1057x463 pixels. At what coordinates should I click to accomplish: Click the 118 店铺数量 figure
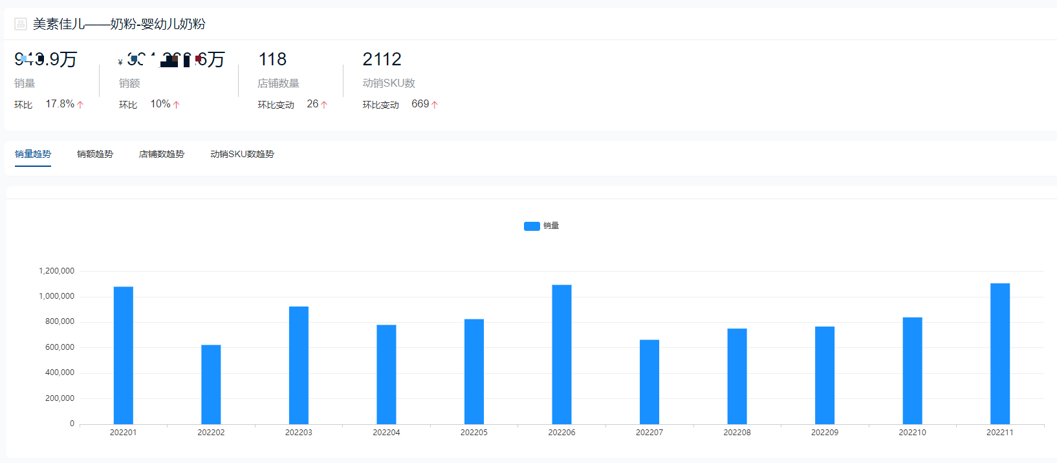(x=272, y=59)
